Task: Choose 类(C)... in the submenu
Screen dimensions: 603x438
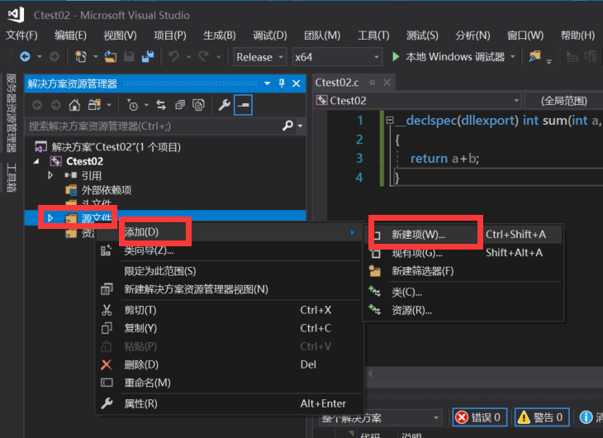Action: [463, 292]
